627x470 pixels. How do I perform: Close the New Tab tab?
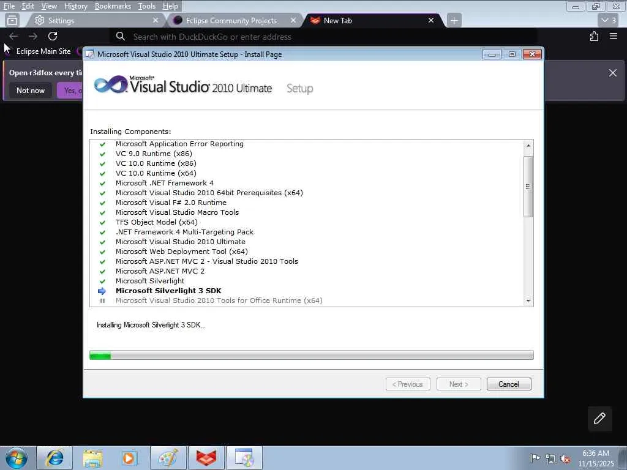pyautogui.click(x=431, y=20)
